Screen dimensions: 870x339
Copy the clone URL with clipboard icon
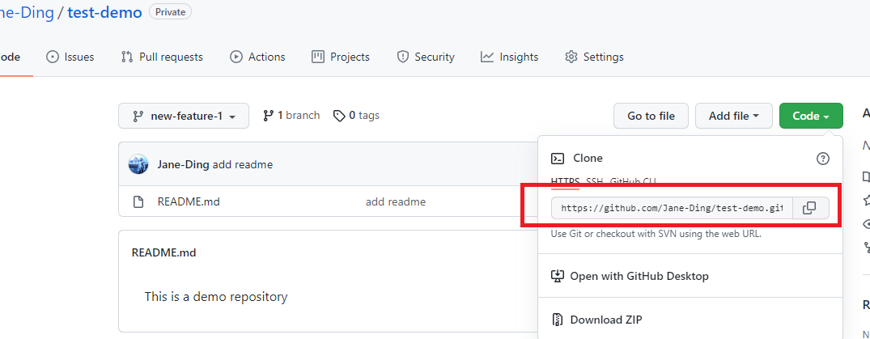[810, 208]
